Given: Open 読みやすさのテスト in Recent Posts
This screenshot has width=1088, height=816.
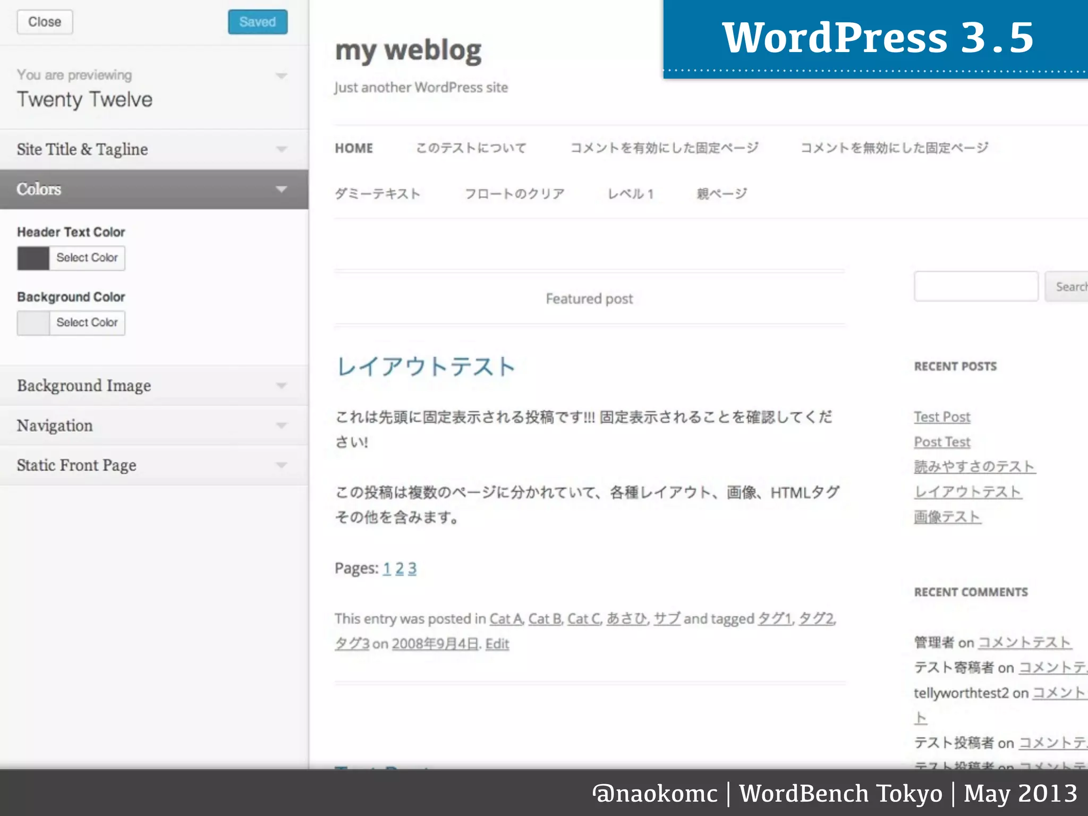Looking at the screenshot, I should (x=975, y=467).
